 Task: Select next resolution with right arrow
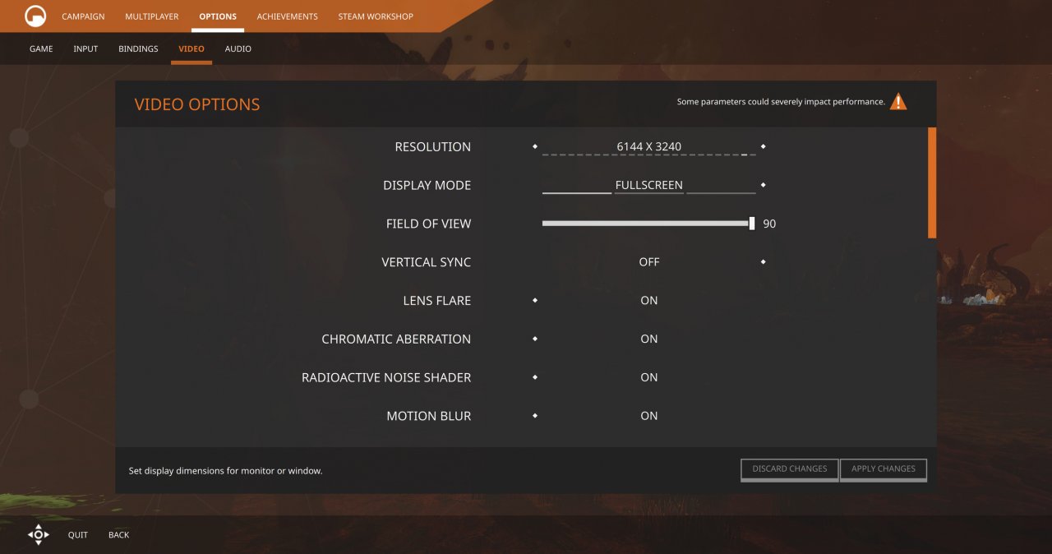click(764, 146)
